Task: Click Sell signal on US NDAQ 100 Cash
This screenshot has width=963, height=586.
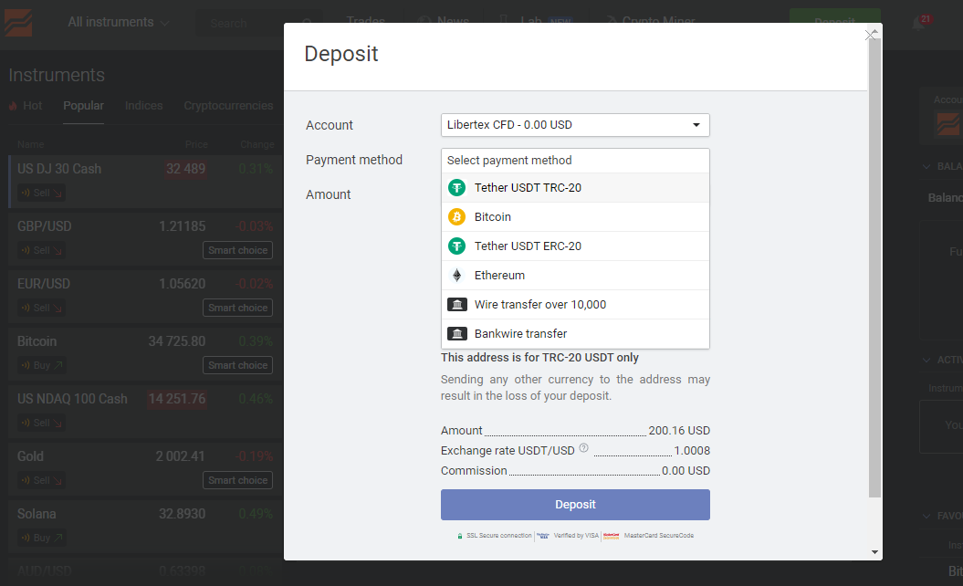Action: [42, 424]
